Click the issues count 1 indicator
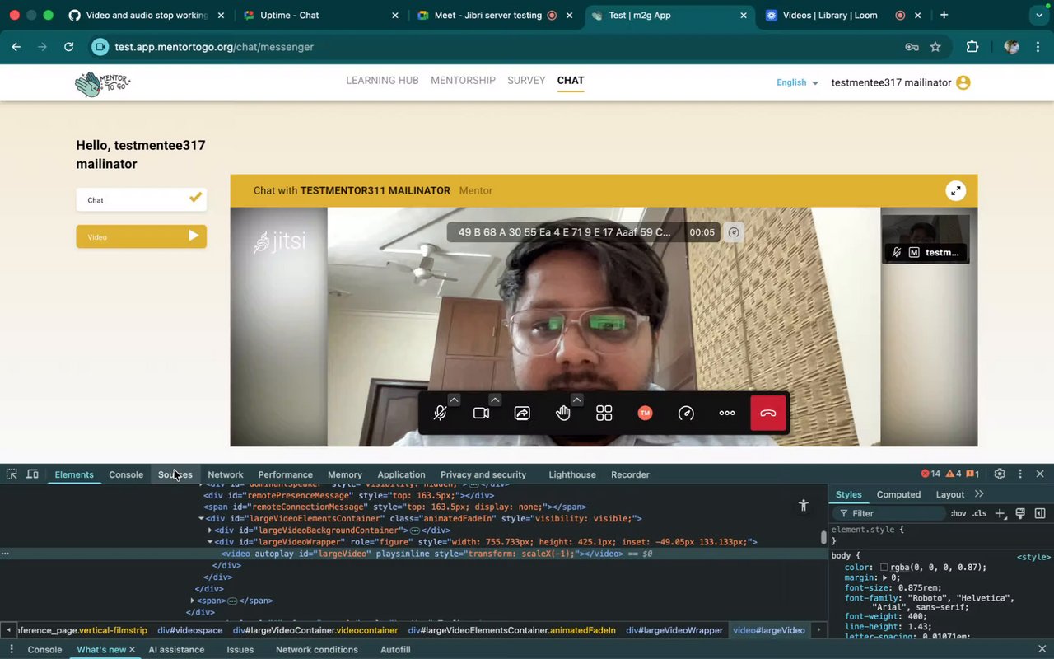The height and width of the screenshot is (659, 1054). point(972,474)
